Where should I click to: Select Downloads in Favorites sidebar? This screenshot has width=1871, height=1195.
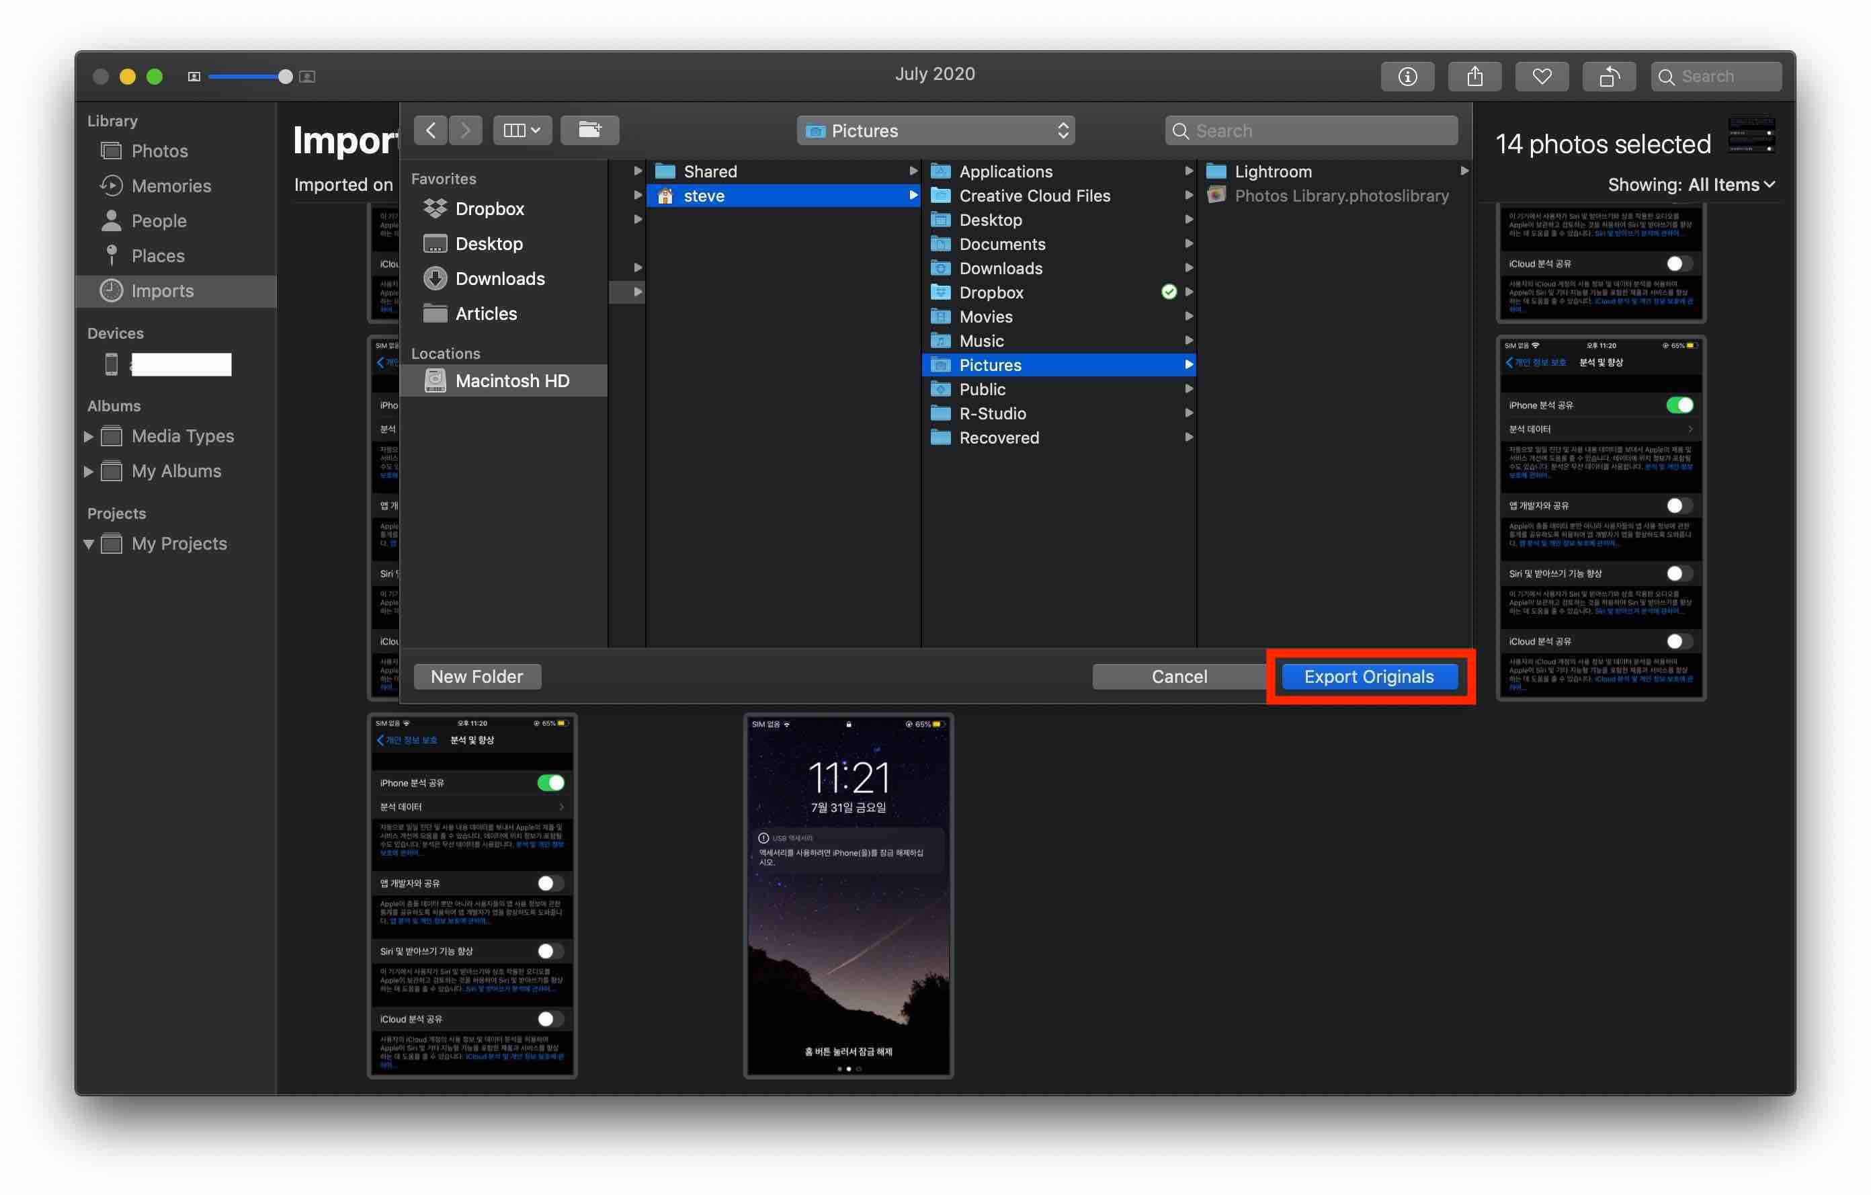click(x=499, y=278)
